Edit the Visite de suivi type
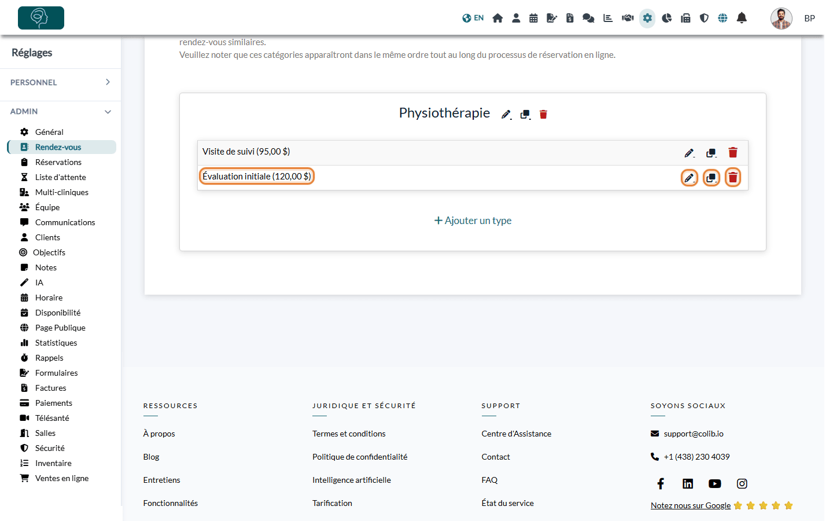Screen dimensions: 833x521 click(689, 153)
